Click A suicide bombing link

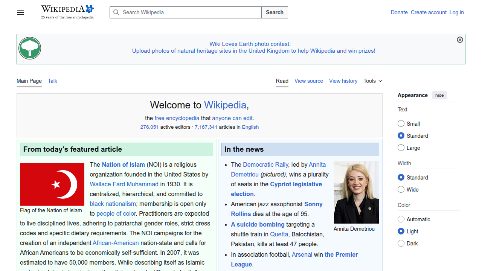click(x=258, y=224)
